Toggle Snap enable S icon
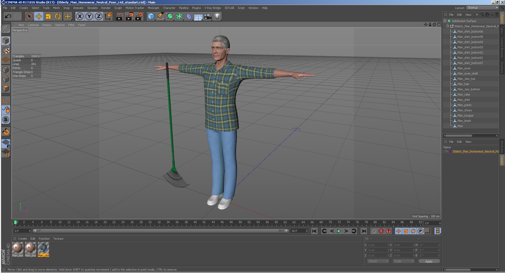Image resolution: width=505 pixels, height=273 pixels. tap(6, 119)
